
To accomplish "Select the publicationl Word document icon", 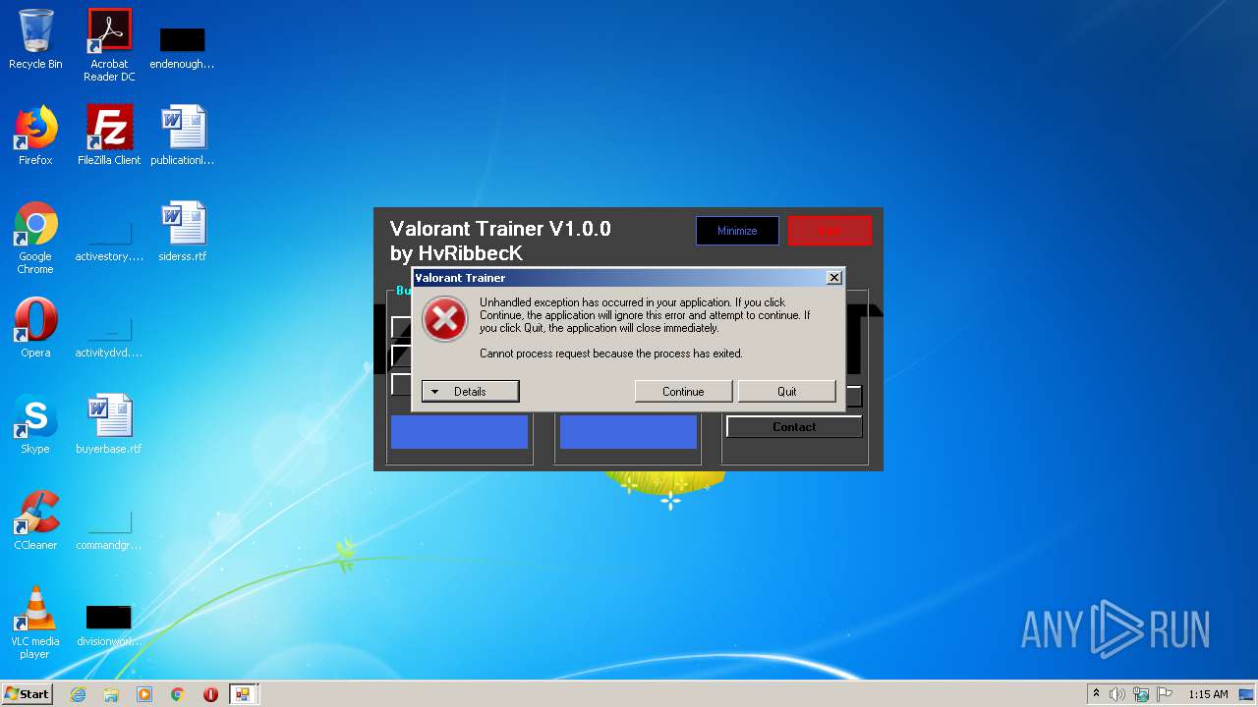I will [182, 136].
